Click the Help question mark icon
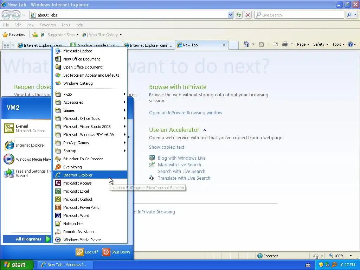360x270 pixels. pyautogui.click(x=351, y=44)
